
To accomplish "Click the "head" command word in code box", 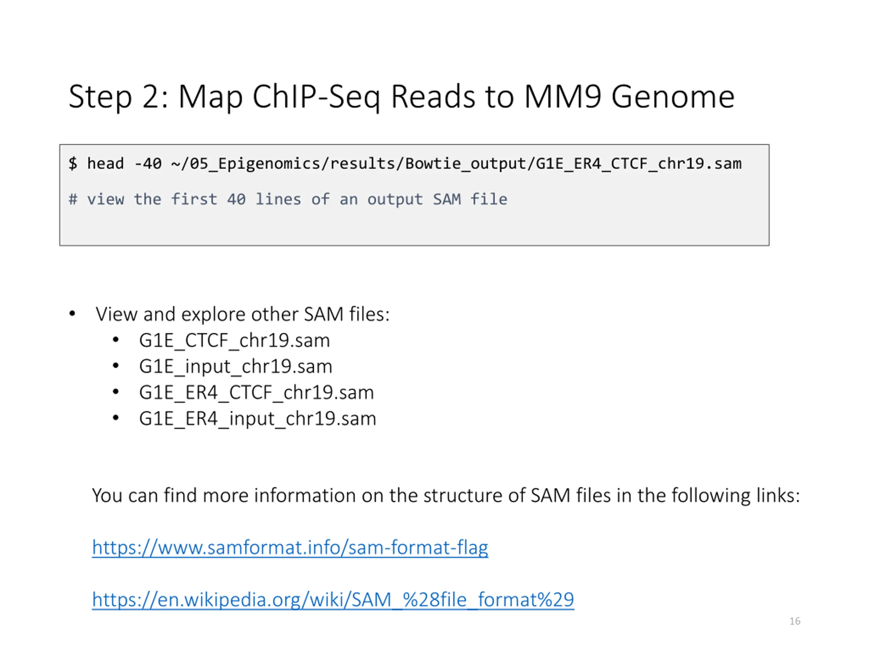I will tap(105, 164).
